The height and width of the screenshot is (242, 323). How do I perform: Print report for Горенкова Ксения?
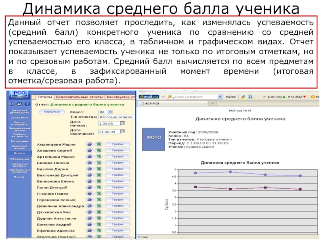90,200
